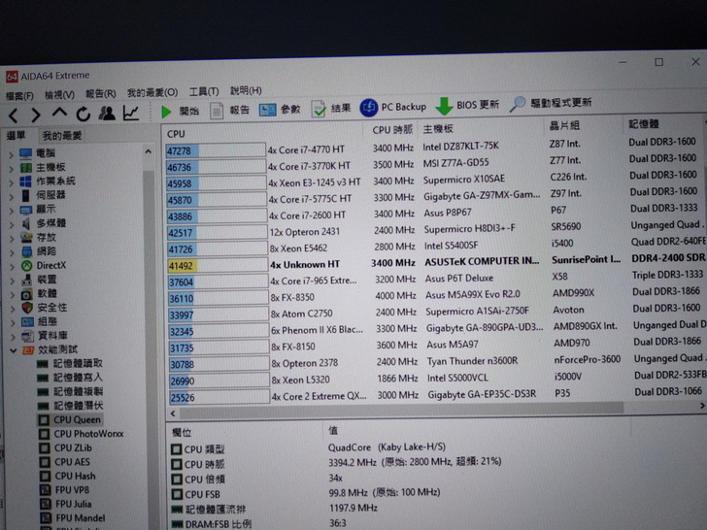Click the up-level arrow in toolbar
This screenshot has width=707, height=530.
[60, 116]
